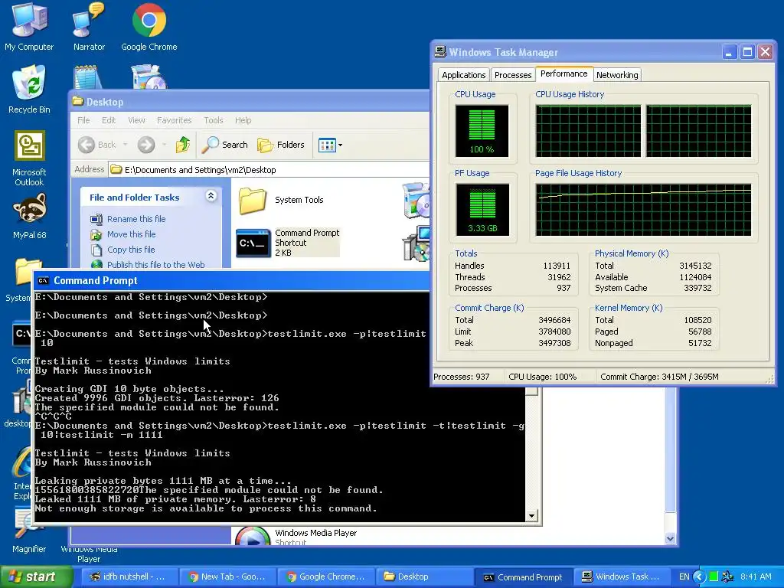Select System Tools folder
784x588 pixels.
pyautogui.click(x=281, y=200)
